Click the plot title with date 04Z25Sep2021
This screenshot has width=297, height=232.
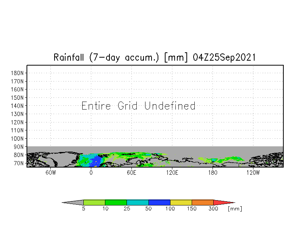pos(155,57)
